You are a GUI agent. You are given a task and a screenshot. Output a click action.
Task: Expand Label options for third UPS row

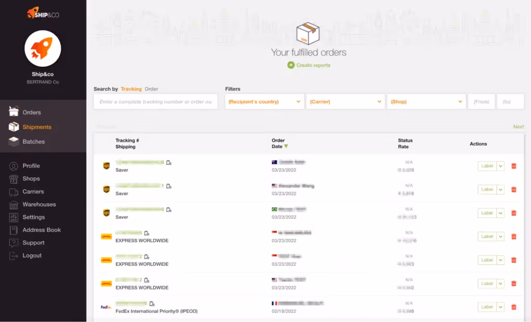click(500, 213)
